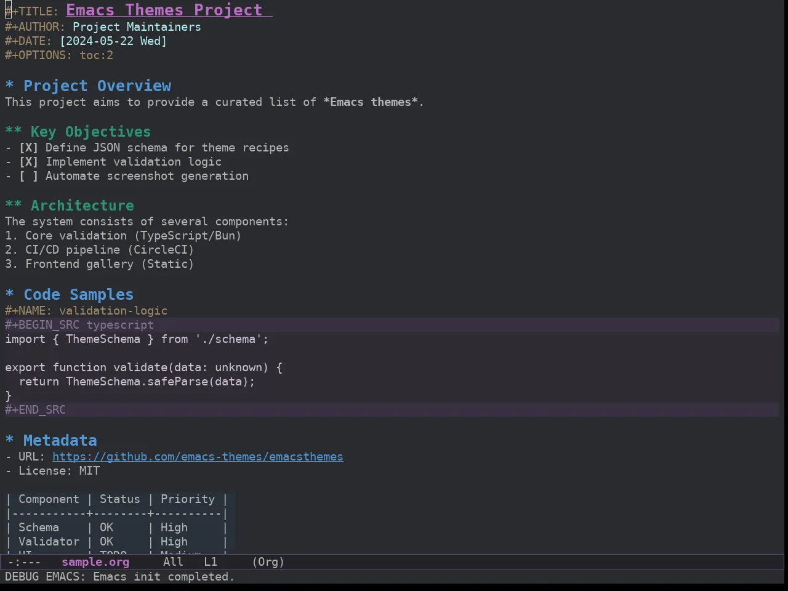Click the 'All' position indicator in mode line

pos(173,562)
